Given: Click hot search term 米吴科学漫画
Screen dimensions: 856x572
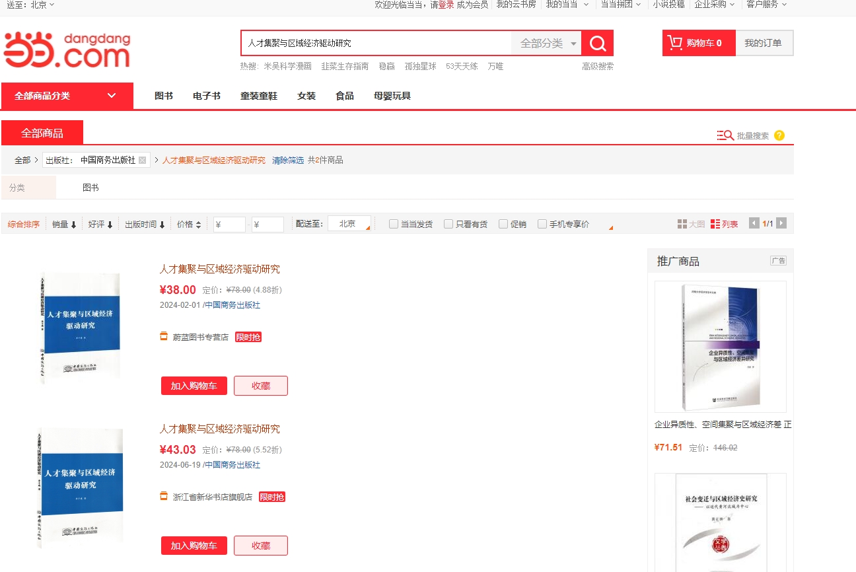Looking at the screenshot, I should point(287,66).
